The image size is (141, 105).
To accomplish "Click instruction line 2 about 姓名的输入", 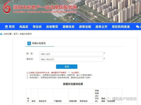I will (x=59, y=78).
